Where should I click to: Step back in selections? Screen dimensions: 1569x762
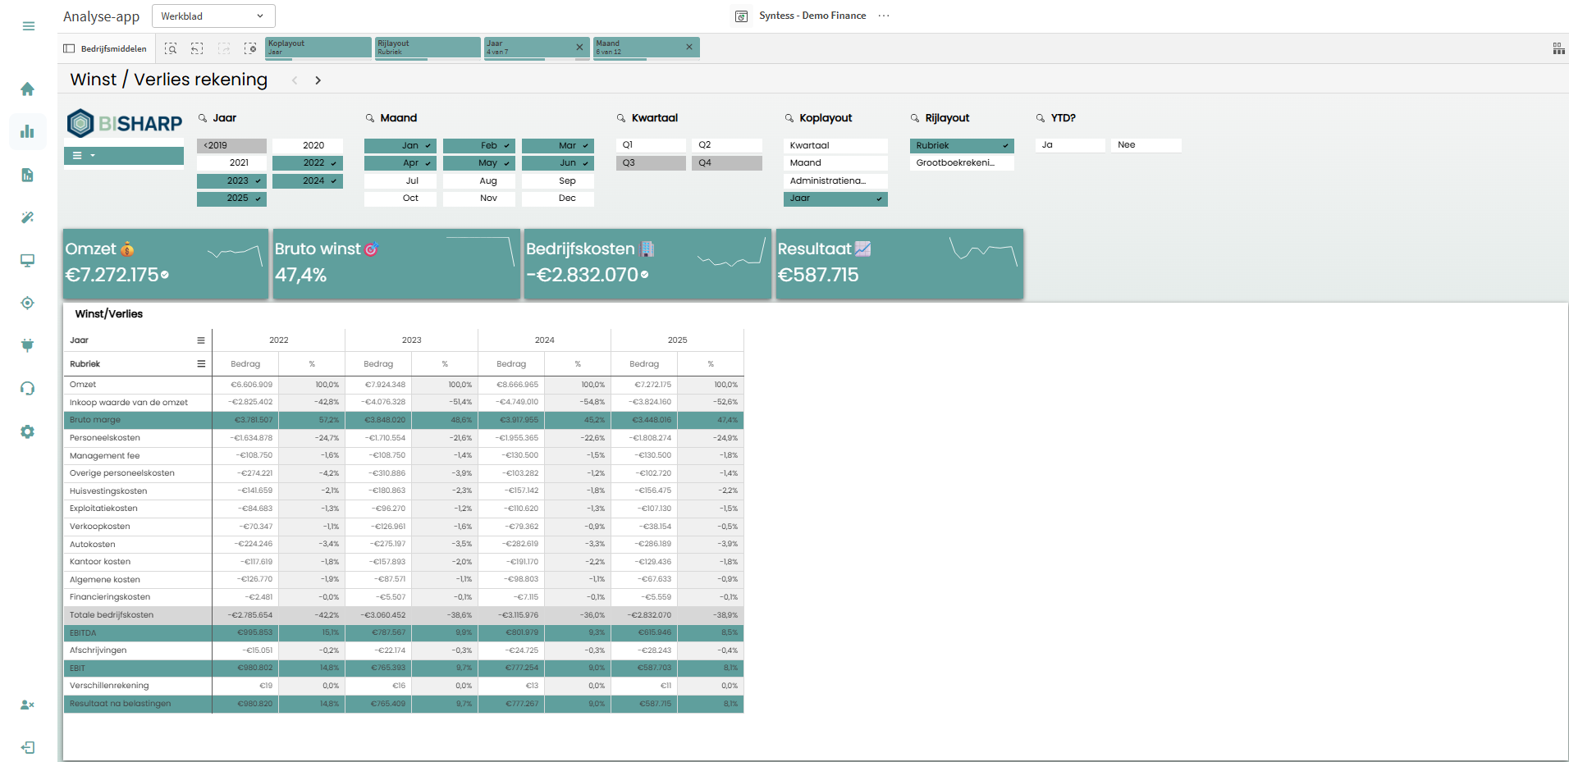(197, 48)
